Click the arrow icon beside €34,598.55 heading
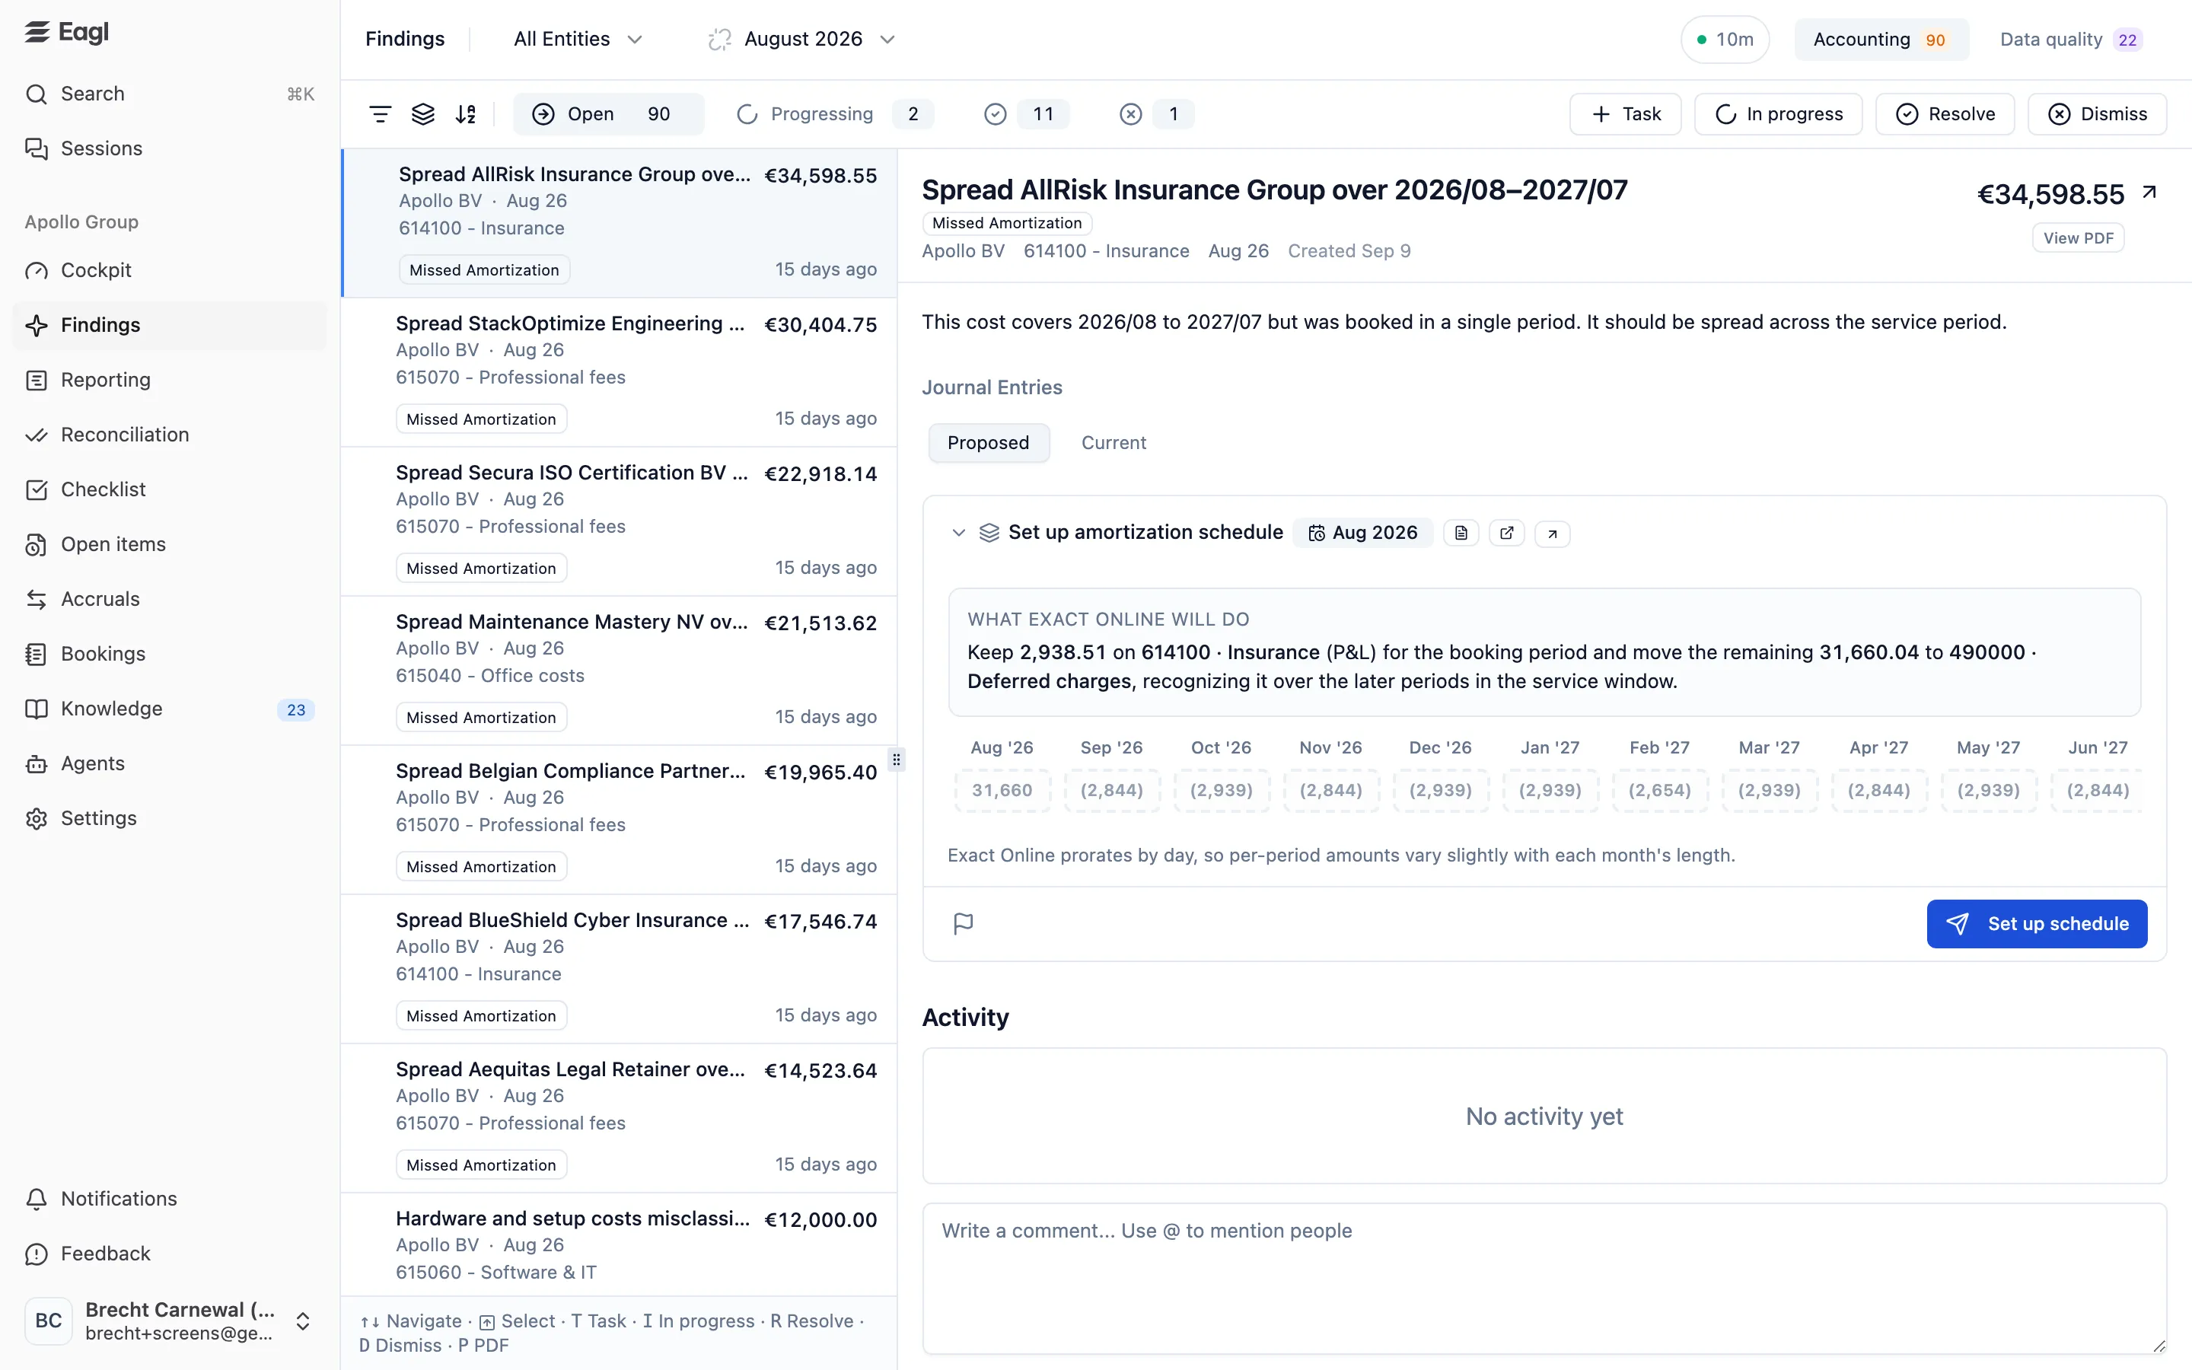Image resolution: width=2192 pixels, height=1370 pixels. [x=2149, y=192]
